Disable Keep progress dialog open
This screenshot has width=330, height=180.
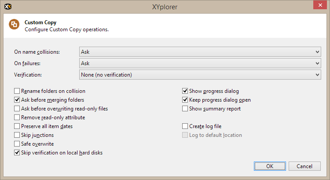click(x=185, y=100)
